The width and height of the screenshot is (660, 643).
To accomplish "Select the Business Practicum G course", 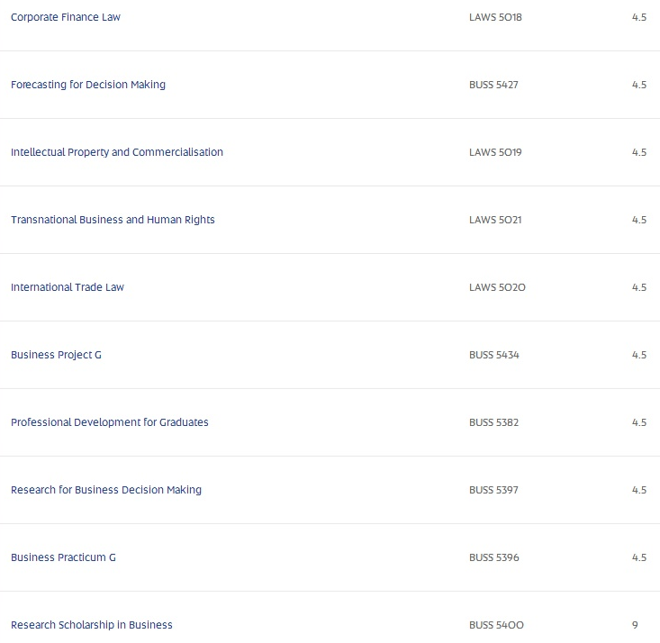I will tap(63, 557).
